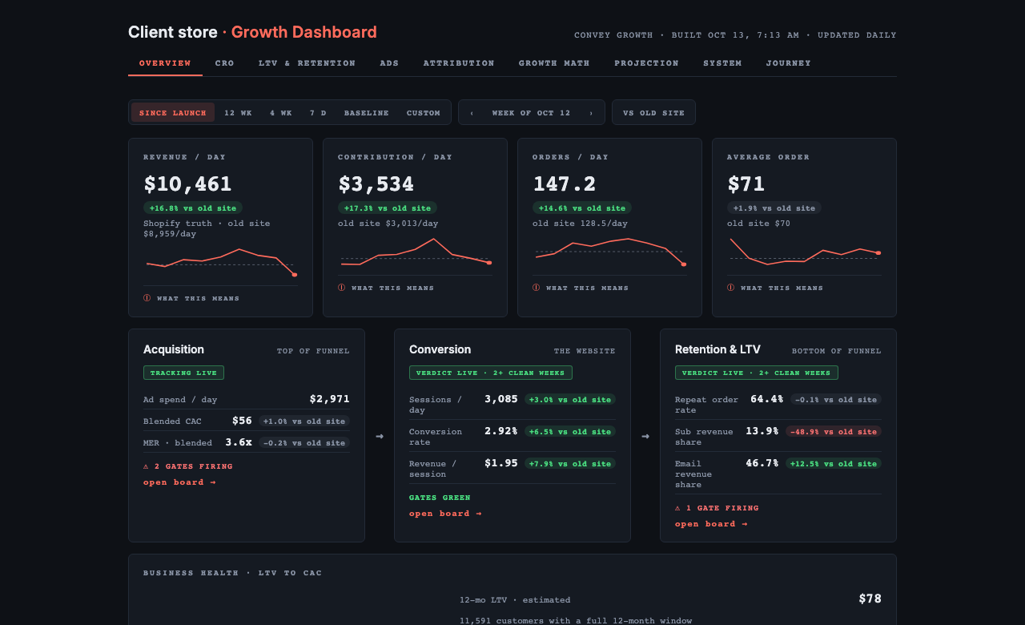The width and height of the screenshot is (1025, 625).
Task: Select the 4 WK time range
Action: point(281,113)
